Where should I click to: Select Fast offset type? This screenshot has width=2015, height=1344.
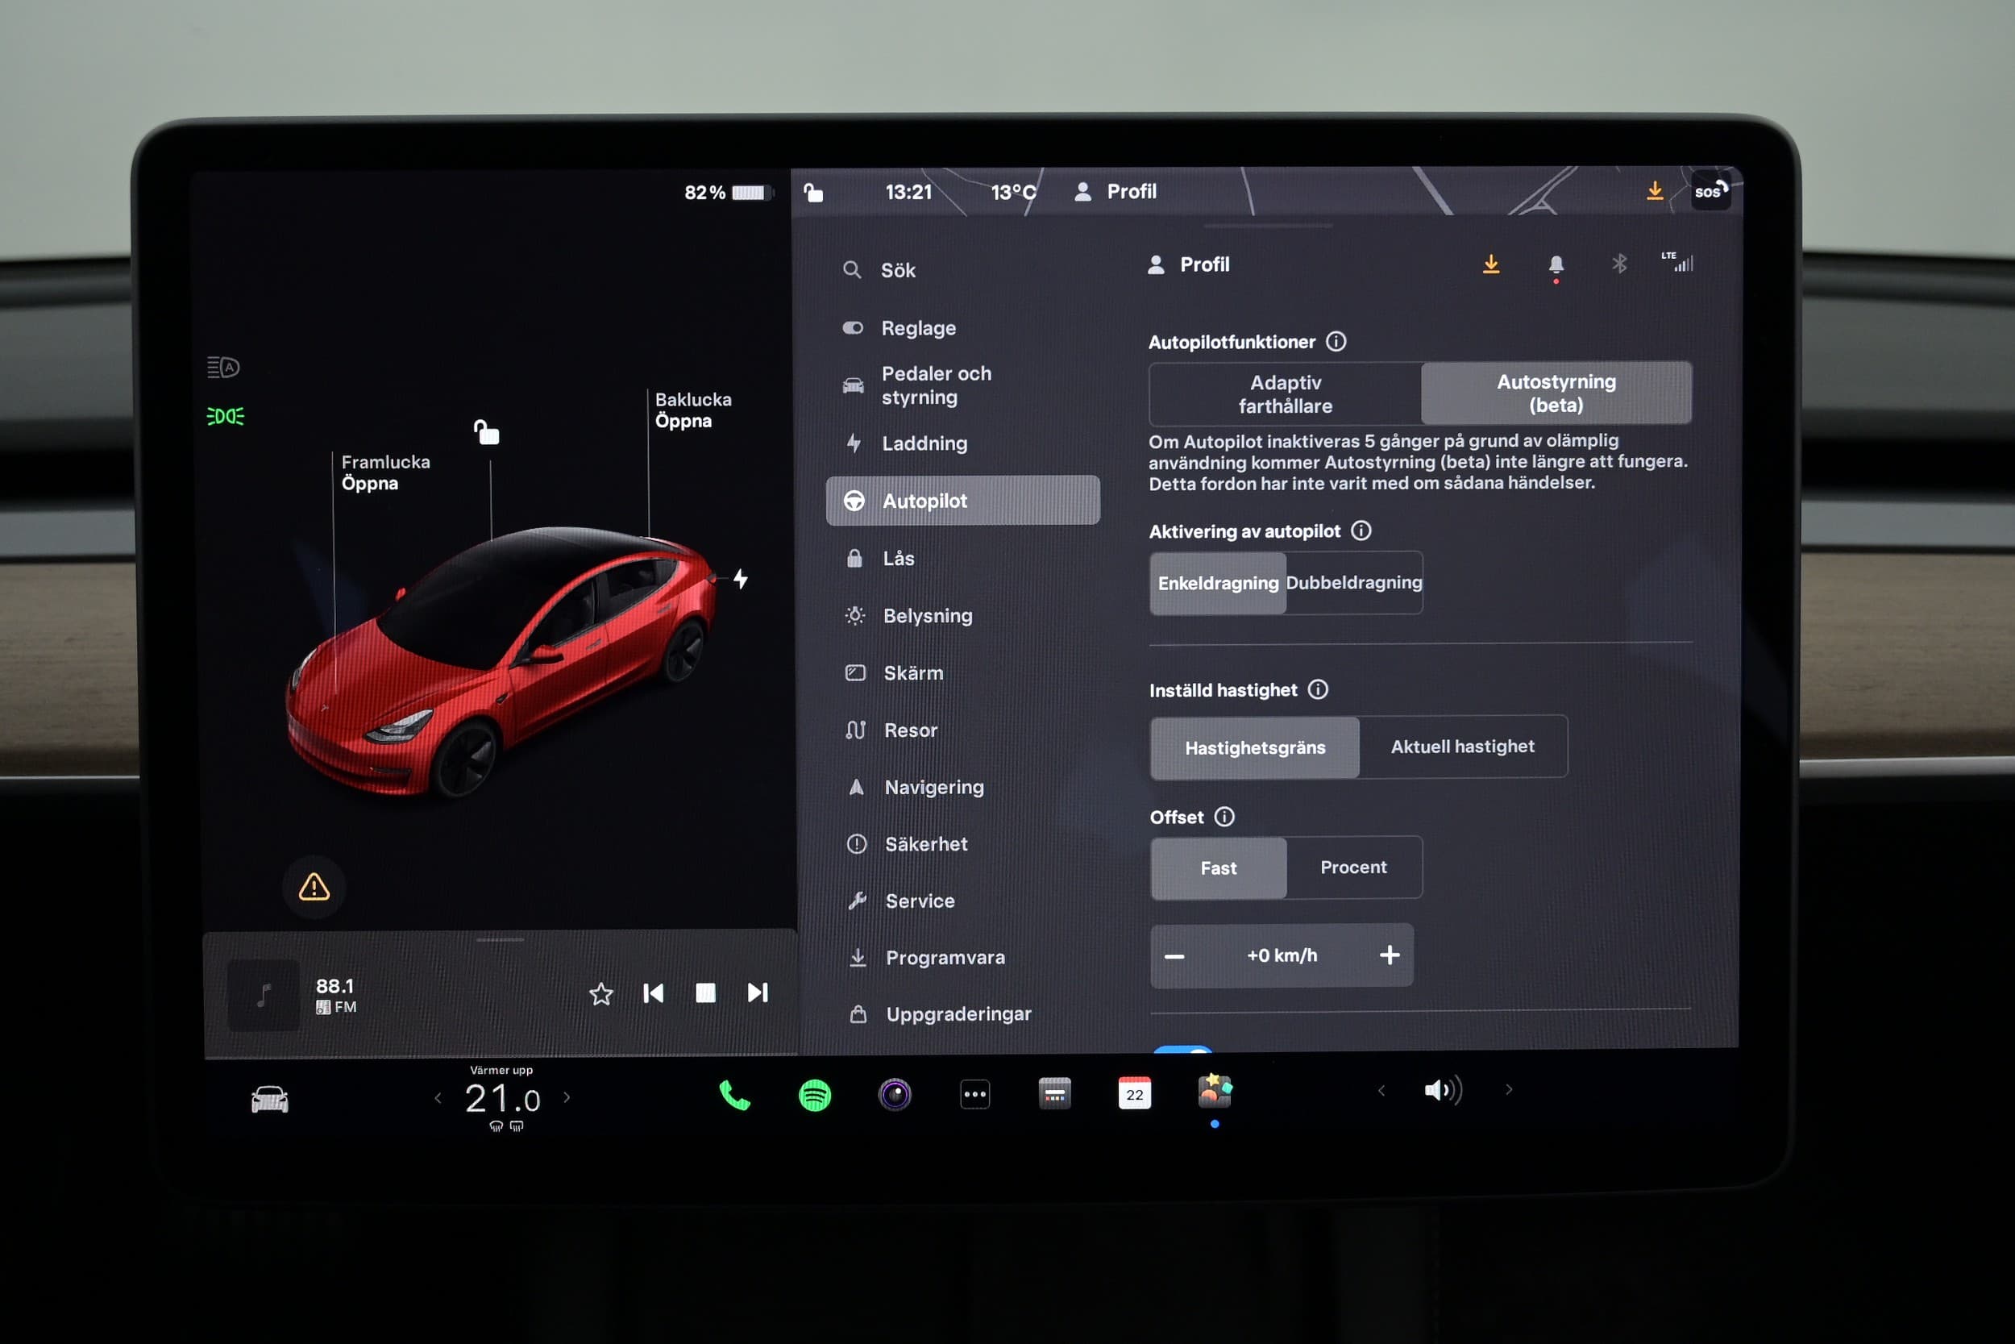coord(1217,868)
